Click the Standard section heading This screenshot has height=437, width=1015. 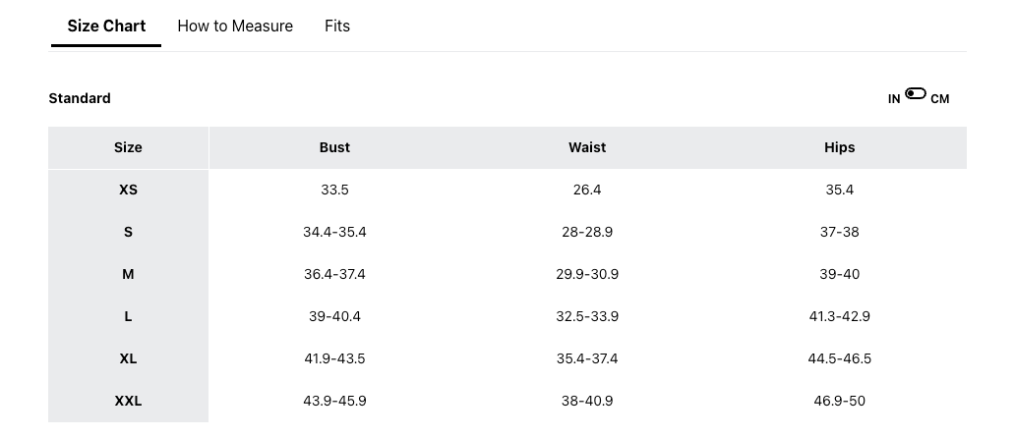pyautogui.click(x=80, y=98)
